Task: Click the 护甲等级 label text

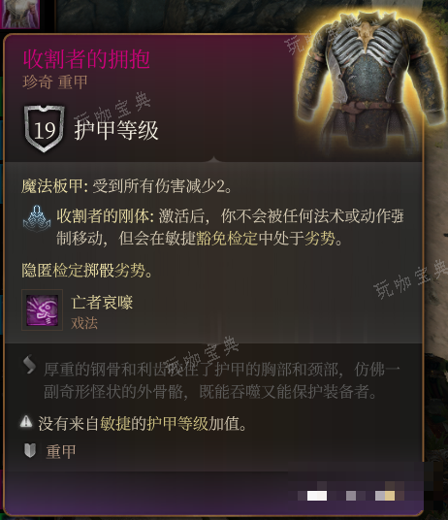Action: 116,130
